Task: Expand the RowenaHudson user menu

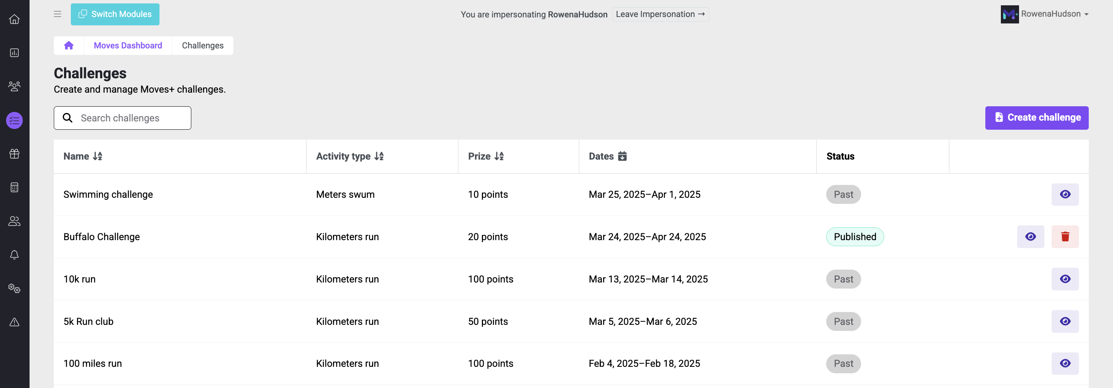Action: coord(1044,14)
